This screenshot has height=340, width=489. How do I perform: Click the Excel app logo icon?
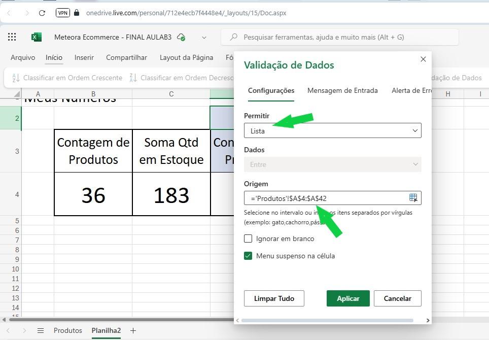36,37
